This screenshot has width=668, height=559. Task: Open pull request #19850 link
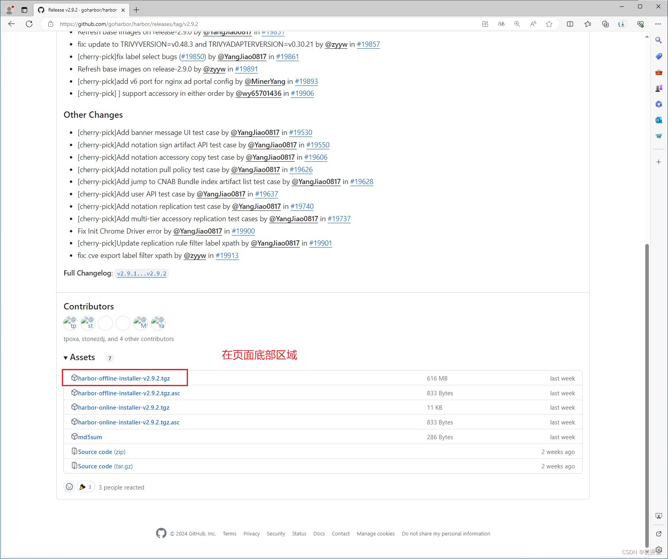click(193, 57)
